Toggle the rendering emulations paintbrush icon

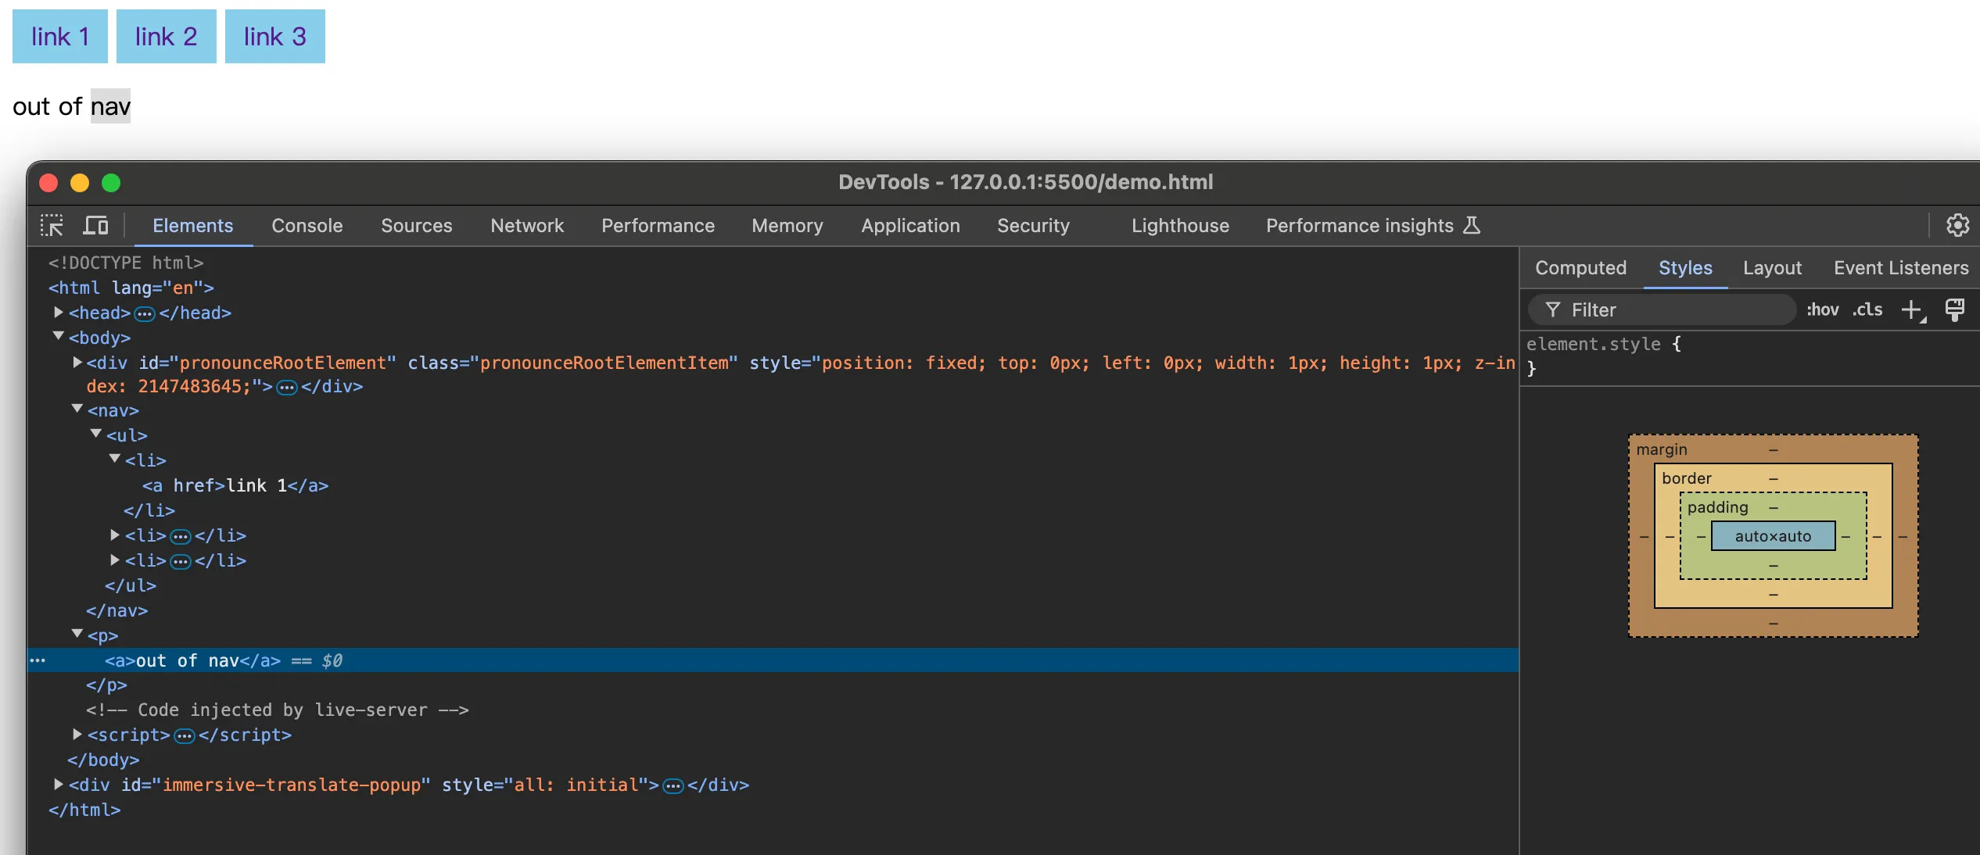click(x=1955, y=310)
